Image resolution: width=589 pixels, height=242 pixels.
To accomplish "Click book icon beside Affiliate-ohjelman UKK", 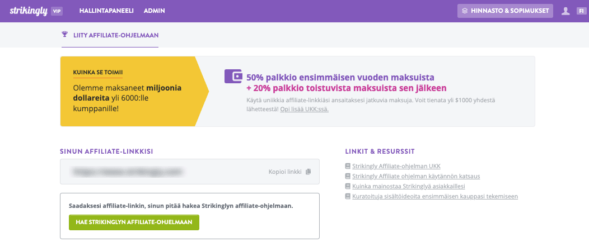I will click(348, 166).
